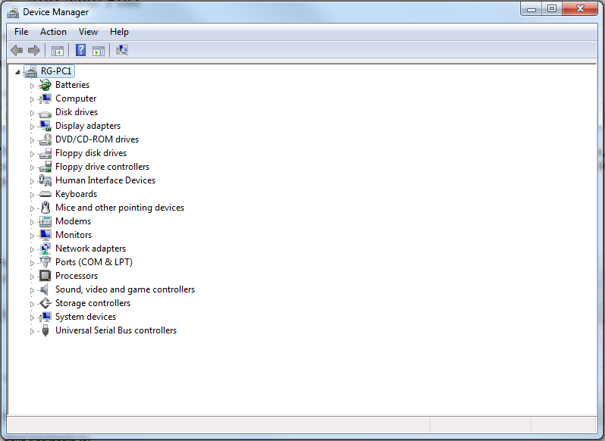The width and height of the screenshot is (605, 441).
Task: Expand the Disk drives node arrow
Action: click(x=33, y=113)
